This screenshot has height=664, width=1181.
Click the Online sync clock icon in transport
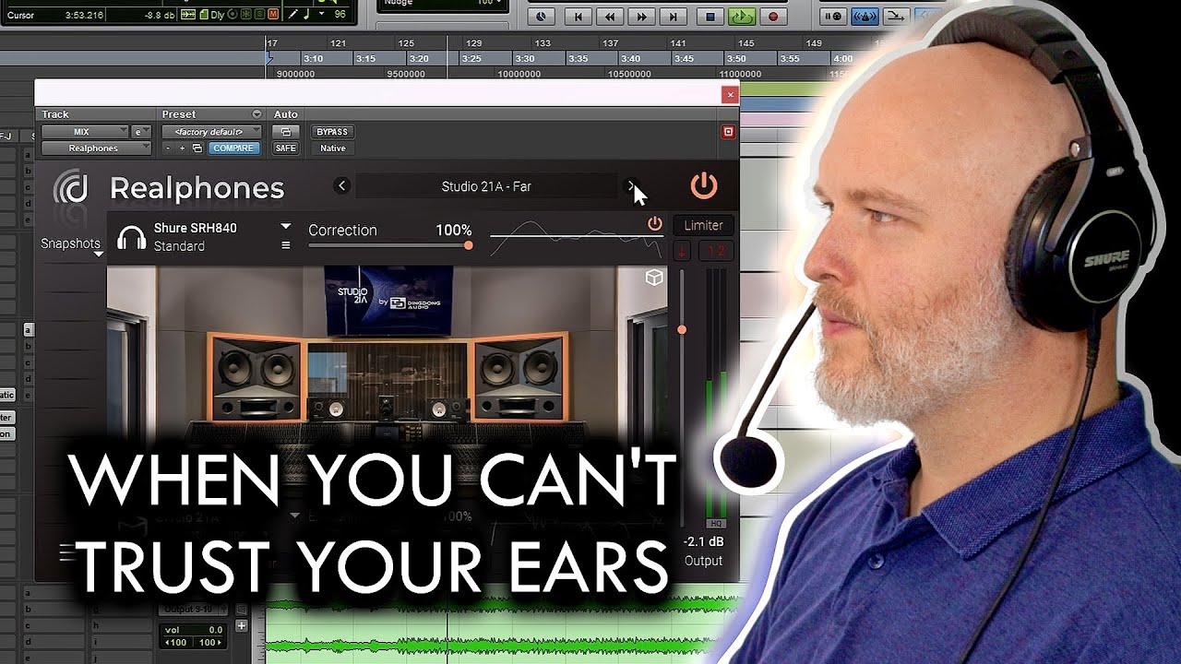541,16
